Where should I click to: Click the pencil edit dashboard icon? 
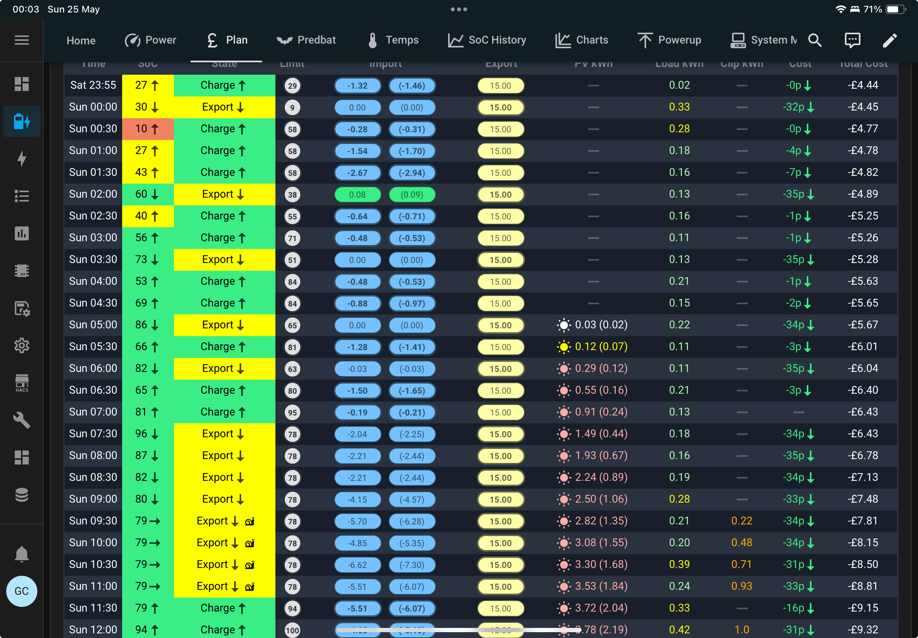pos(890,40)
